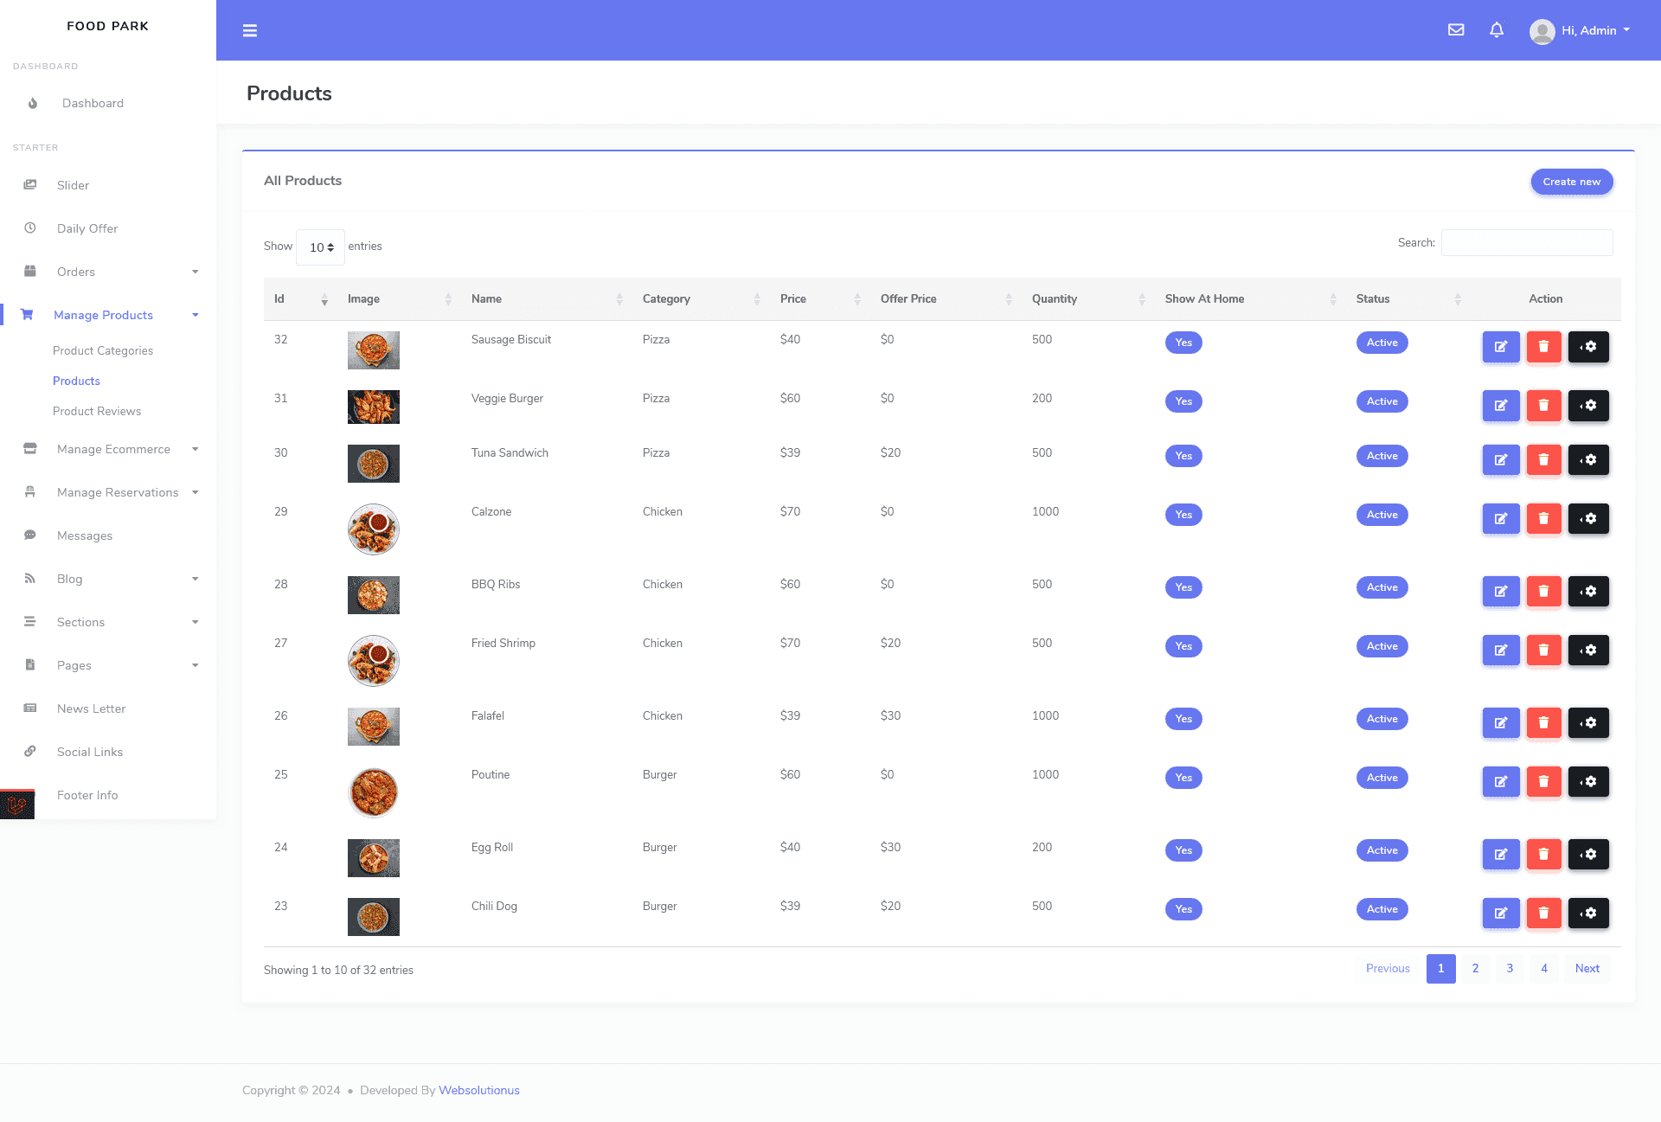The image size is (1661, 1122).
Task: Expand the Hi, Admin user menu
Action: (1581, 31)
